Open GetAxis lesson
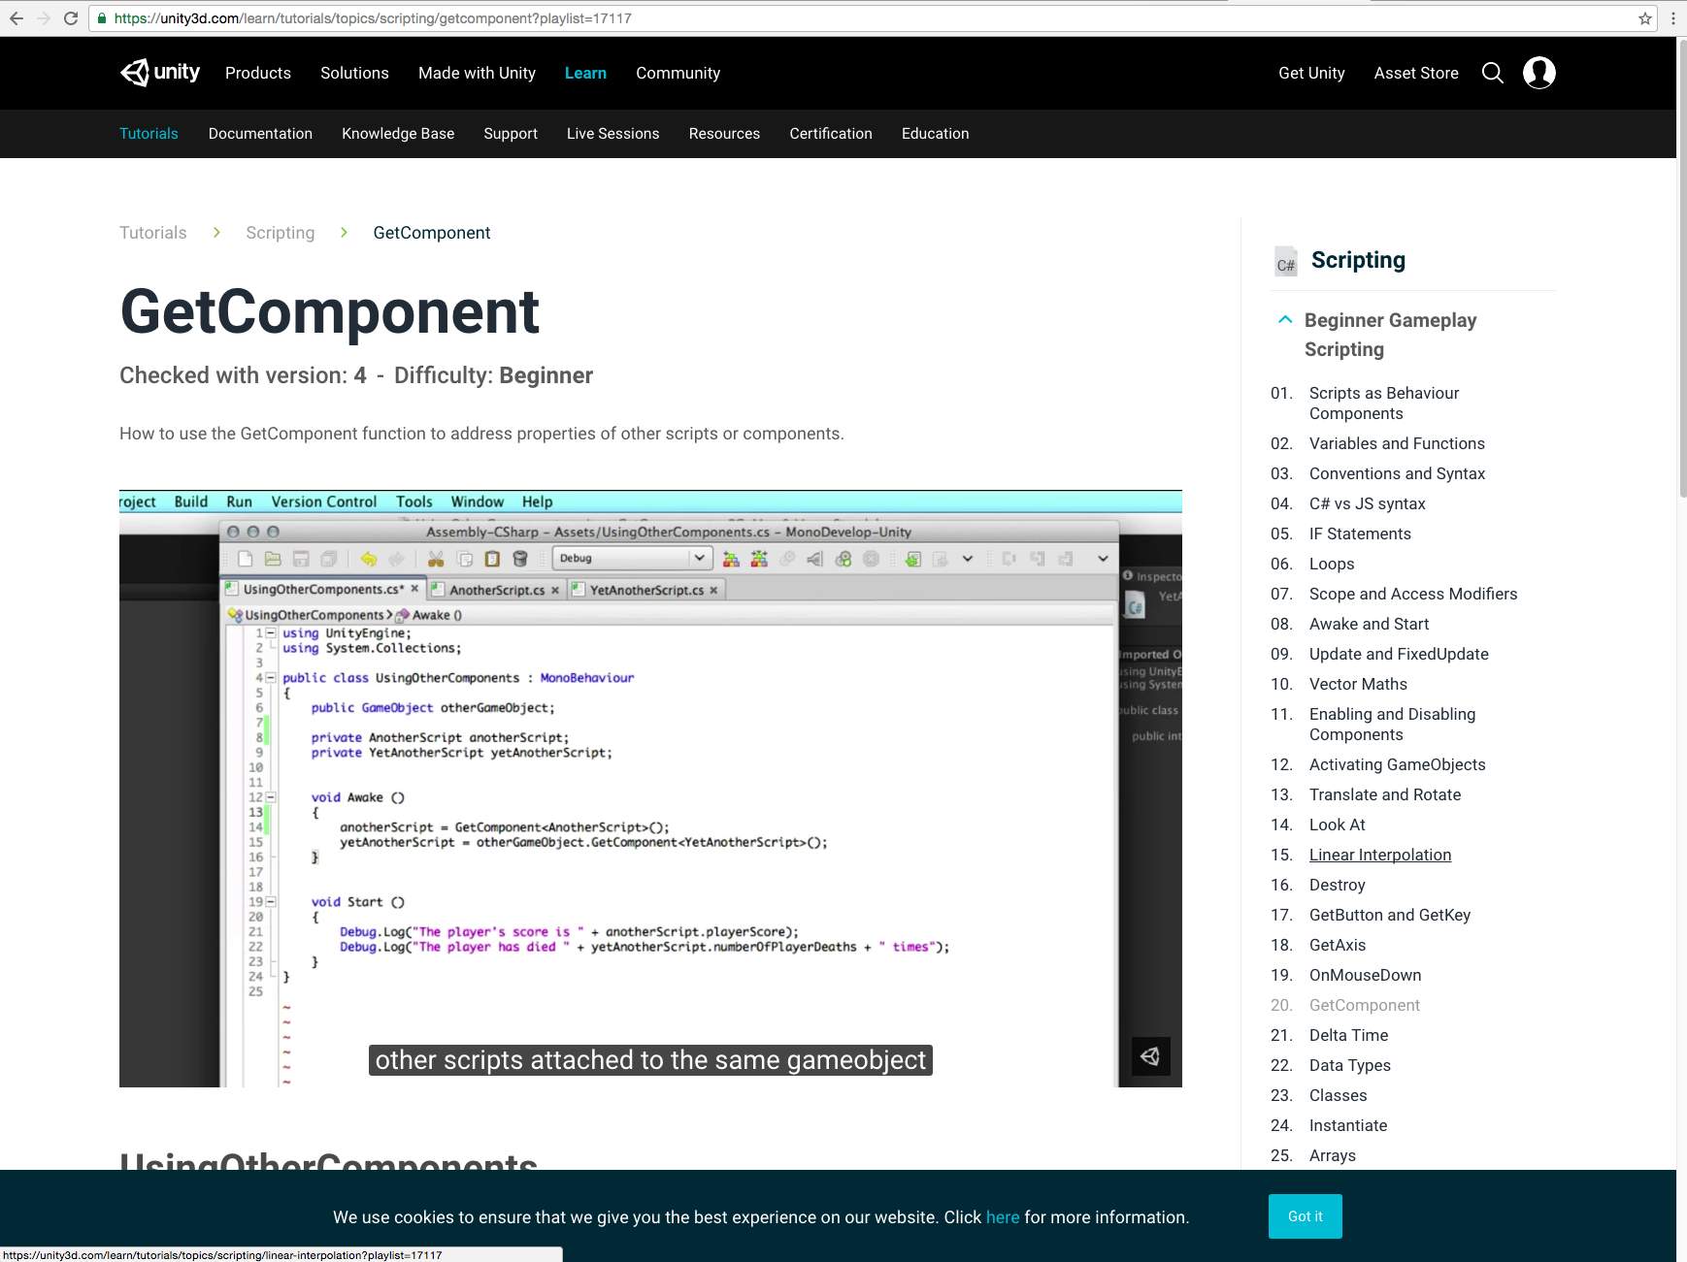The height and width of the screenshot is (1262, 1687). 1338,945
